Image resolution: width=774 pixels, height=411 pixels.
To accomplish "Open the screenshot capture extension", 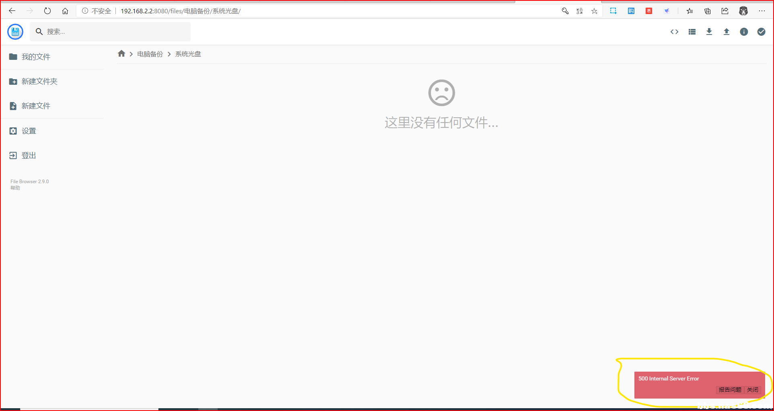I will tap(613, 11).
